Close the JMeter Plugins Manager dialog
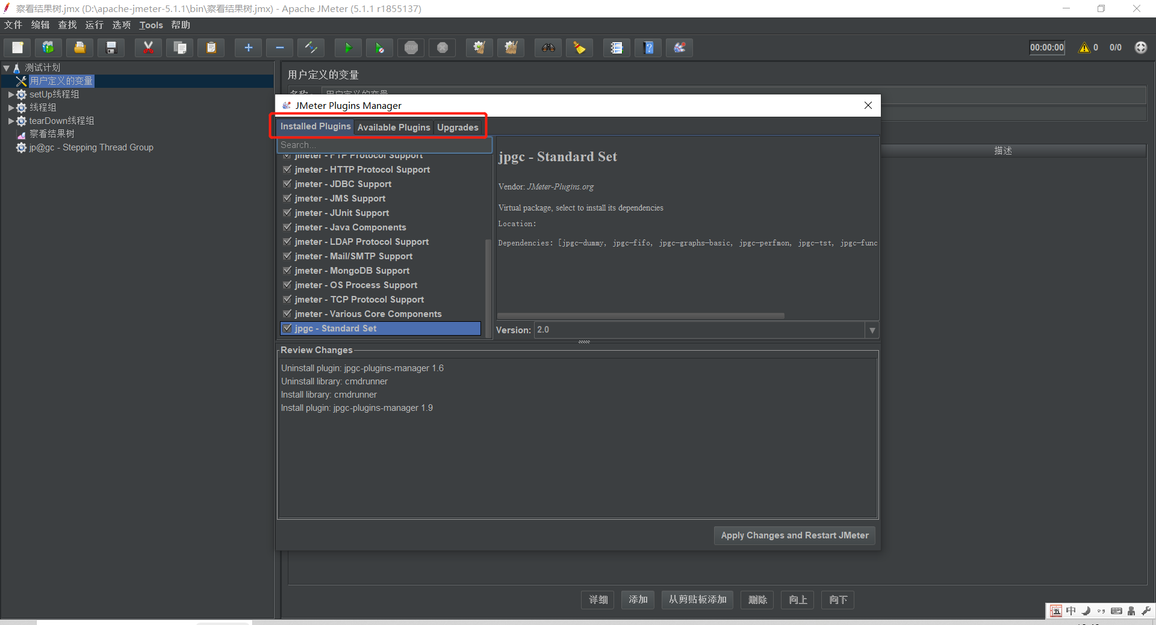 [x=868, y=105]
